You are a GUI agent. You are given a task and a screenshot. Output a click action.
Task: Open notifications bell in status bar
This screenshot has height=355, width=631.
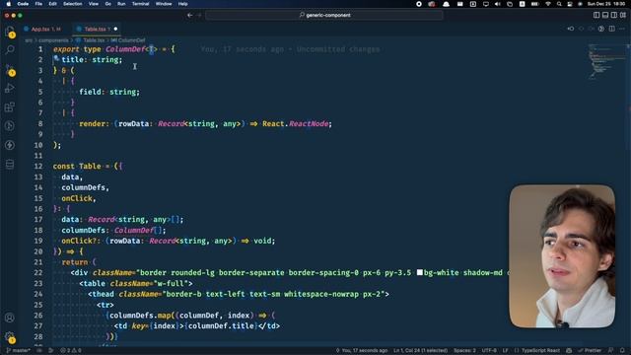point(622,351)
